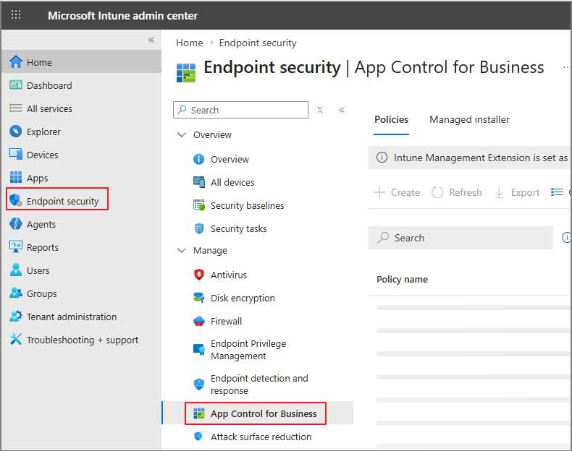Switch to the Managed installer tab
The height and width of the screenshot is (451, 572).
[469, 120]
